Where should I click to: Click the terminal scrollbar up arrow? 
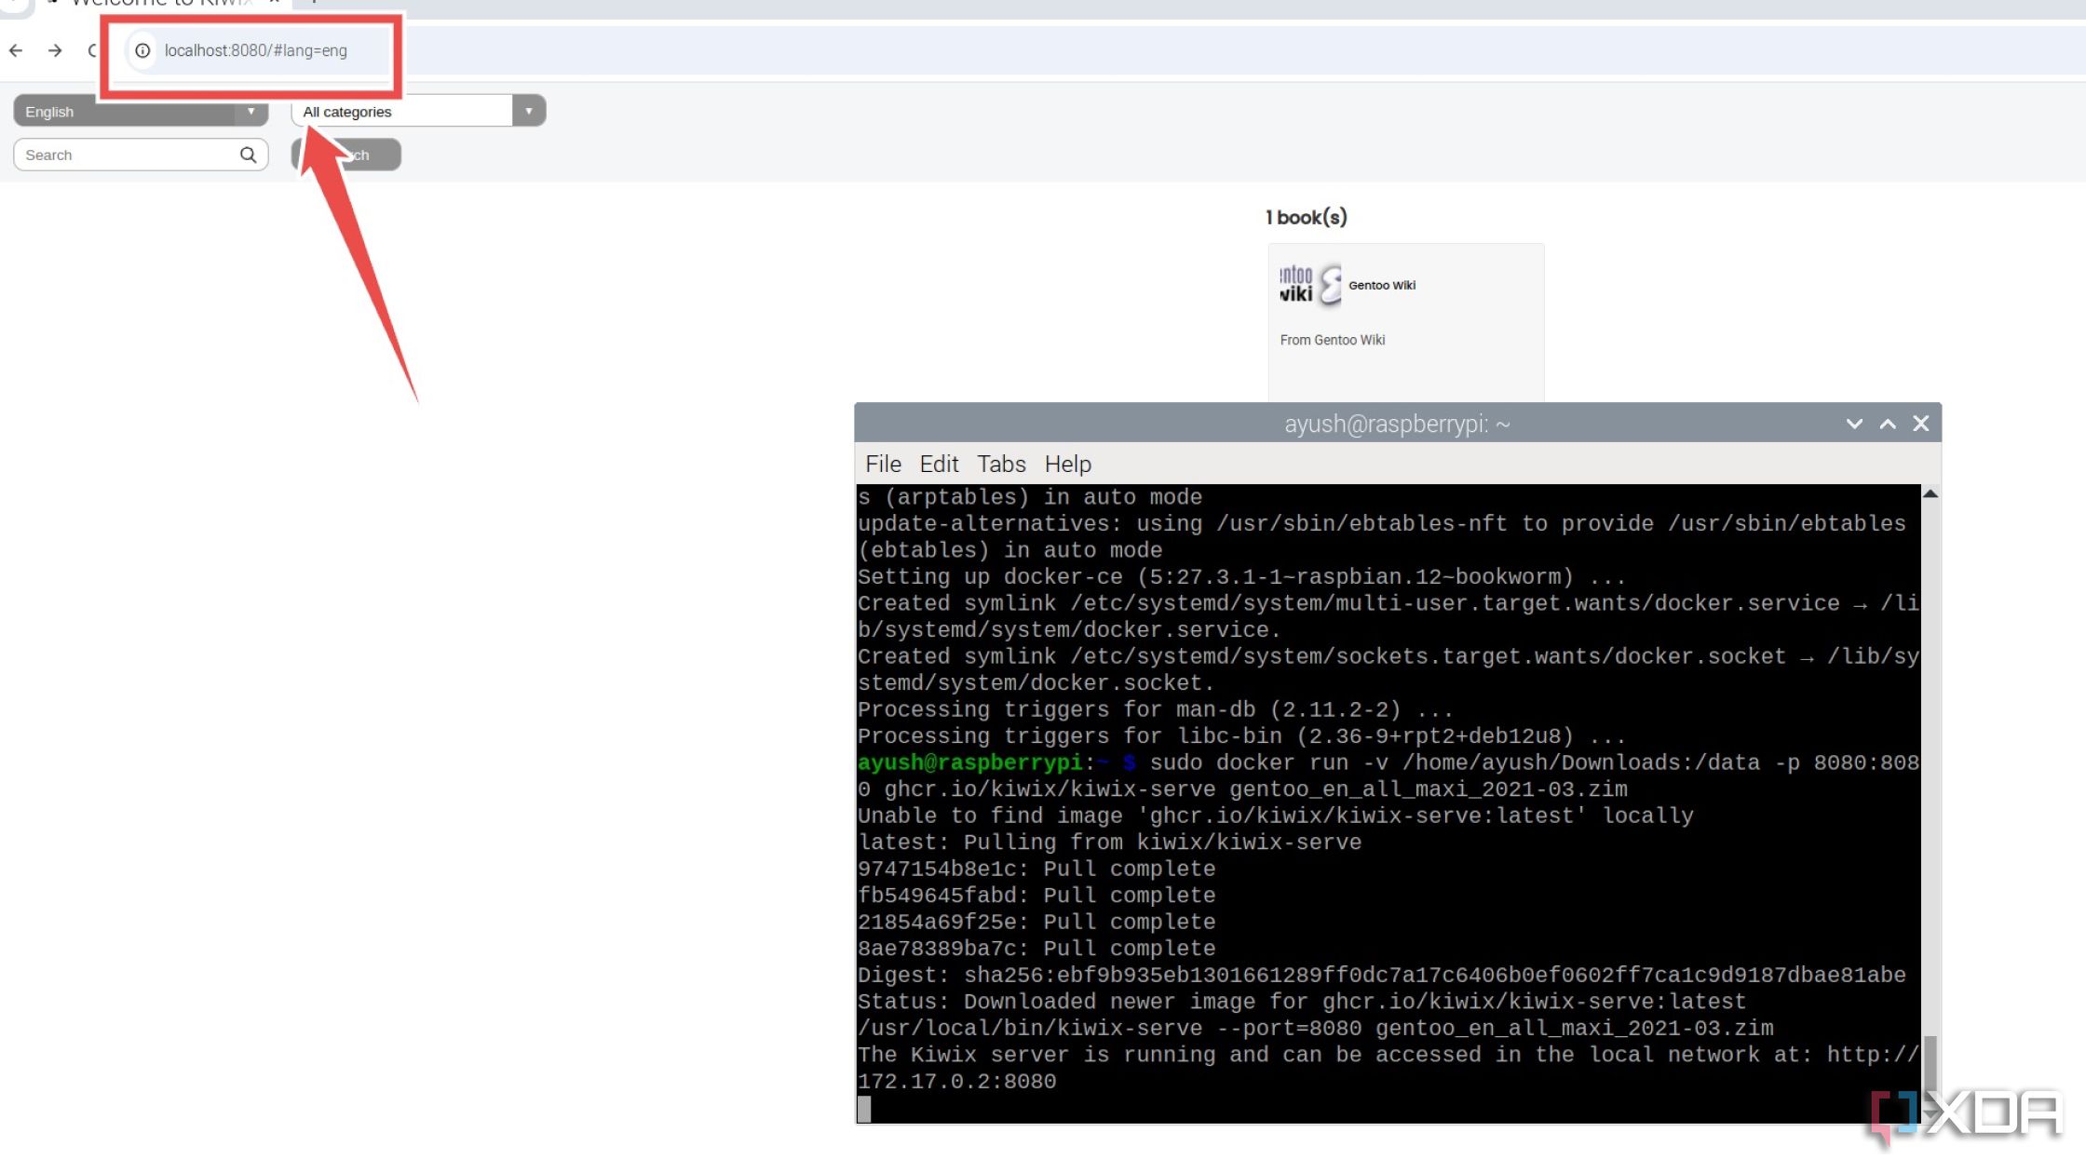click(1930, 492)
